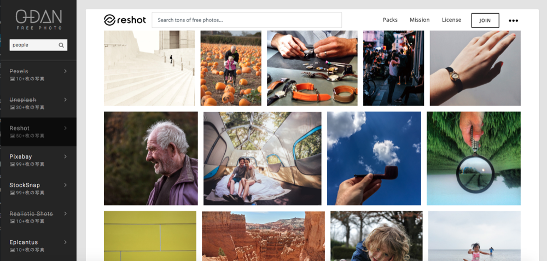Open the pumpkin field photo
Image resolution: width=547 pixels, height=261 pixels.
point(231,68)
